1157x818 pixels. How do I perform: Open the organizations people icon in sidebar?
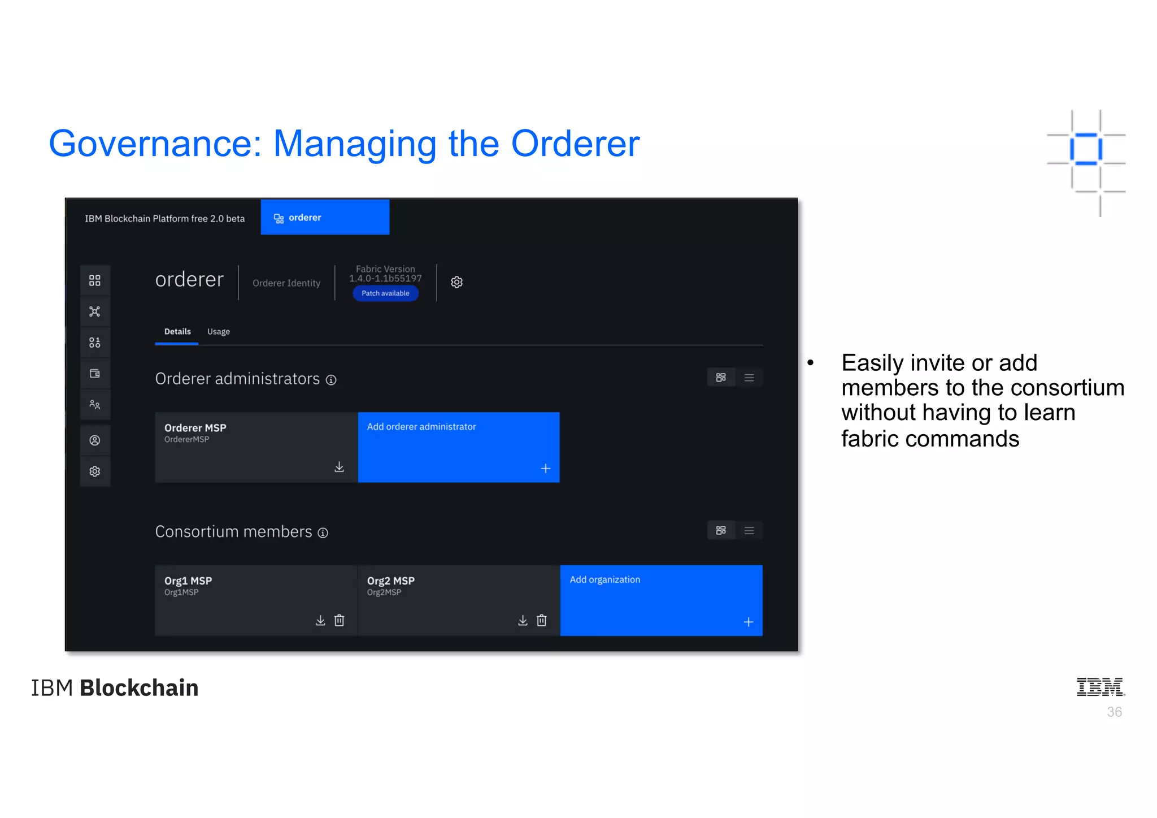pos(95,405)
